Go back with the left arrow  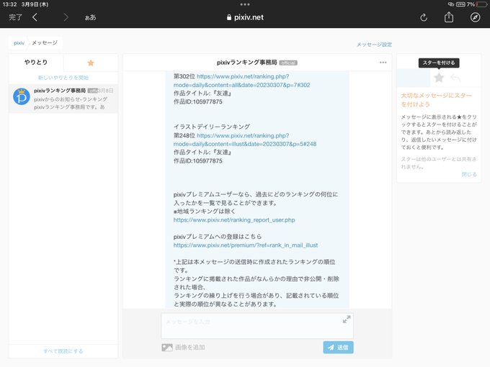coord(35,17)
